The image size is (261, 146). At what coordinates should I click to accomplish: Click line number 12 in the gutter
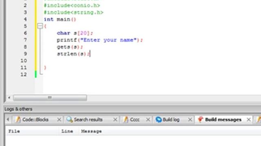tap(24, 75)
